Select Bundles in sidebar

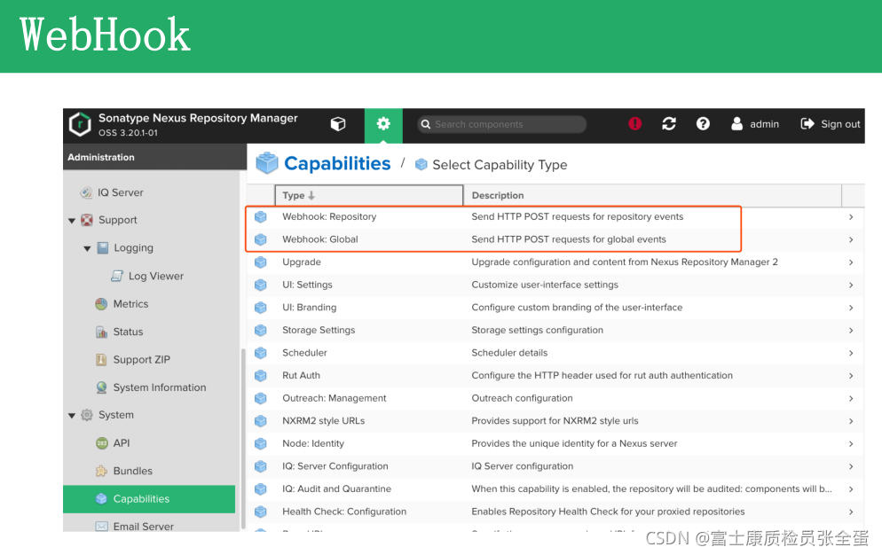pos(133,471)
